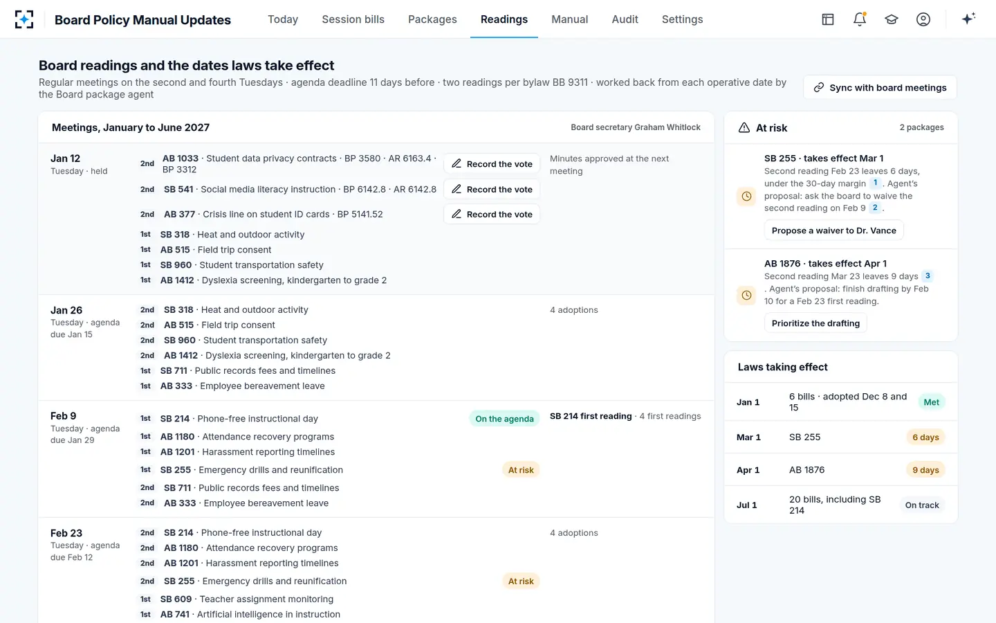
Task: Record the vote for AB 1033
Action: [492, 164]
